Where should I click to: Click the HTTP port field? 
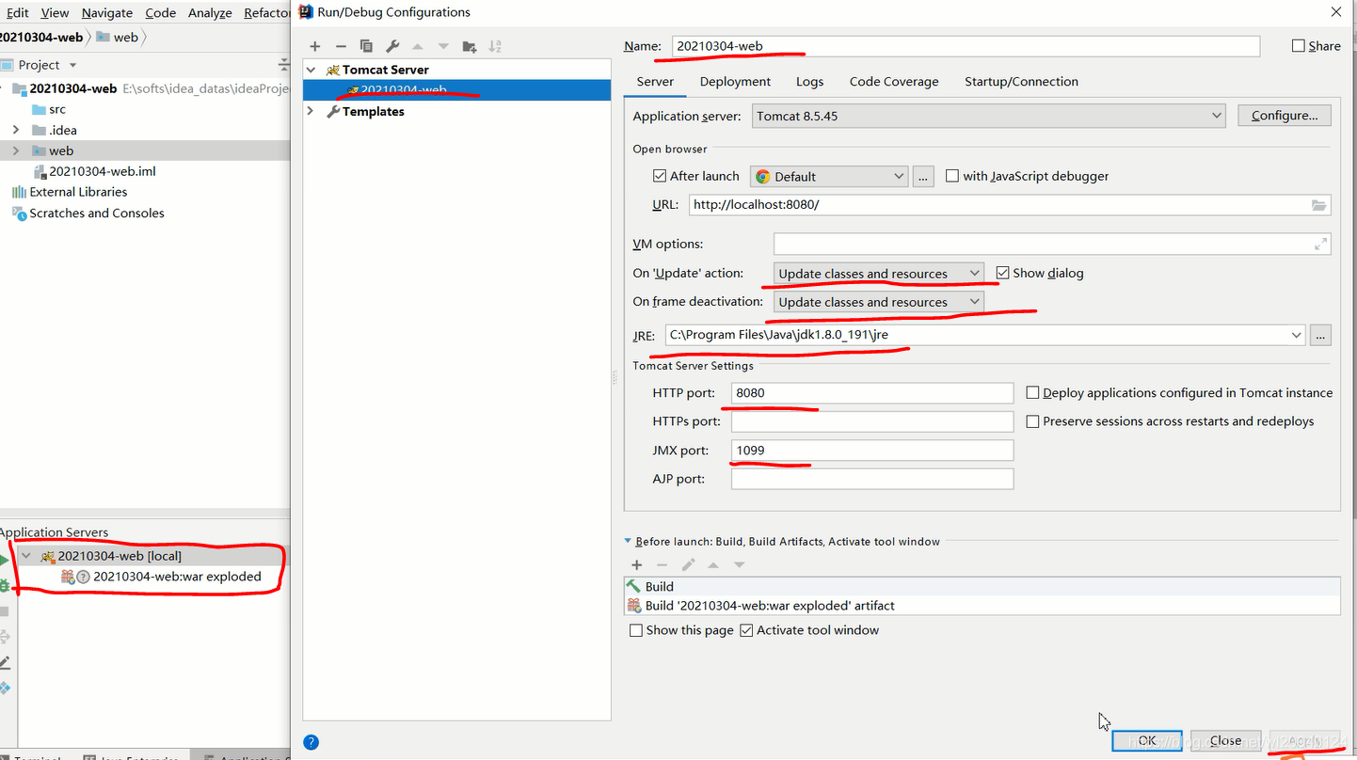click(872, 393)
